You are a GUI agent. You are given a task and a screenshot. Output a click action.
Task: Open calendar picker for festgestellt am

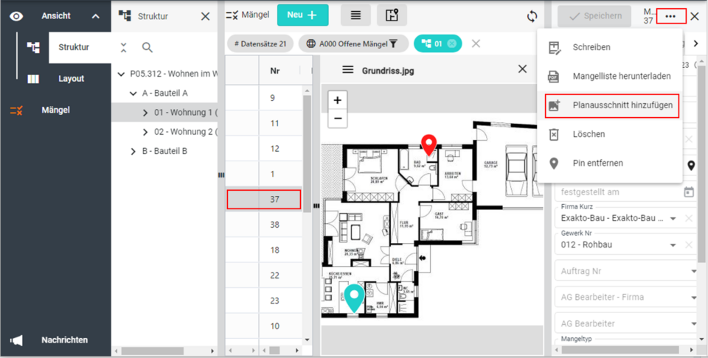coord(689,192)
